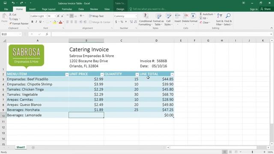Open the Currency number format dropdown
Screen dimensions: 274x154
tap(136, 16)
